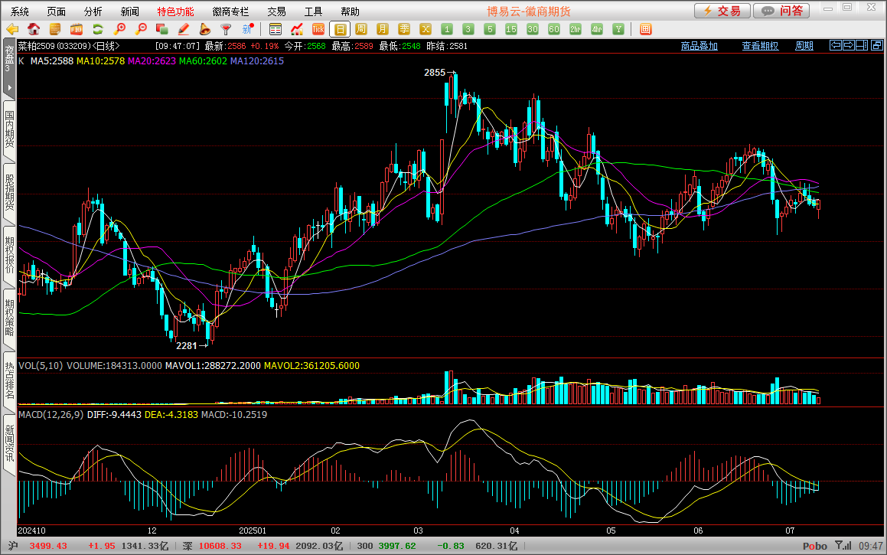The width and height of the screenshot is (887, 555).
Task: Select the 4hr period
Action: [597, 29]
